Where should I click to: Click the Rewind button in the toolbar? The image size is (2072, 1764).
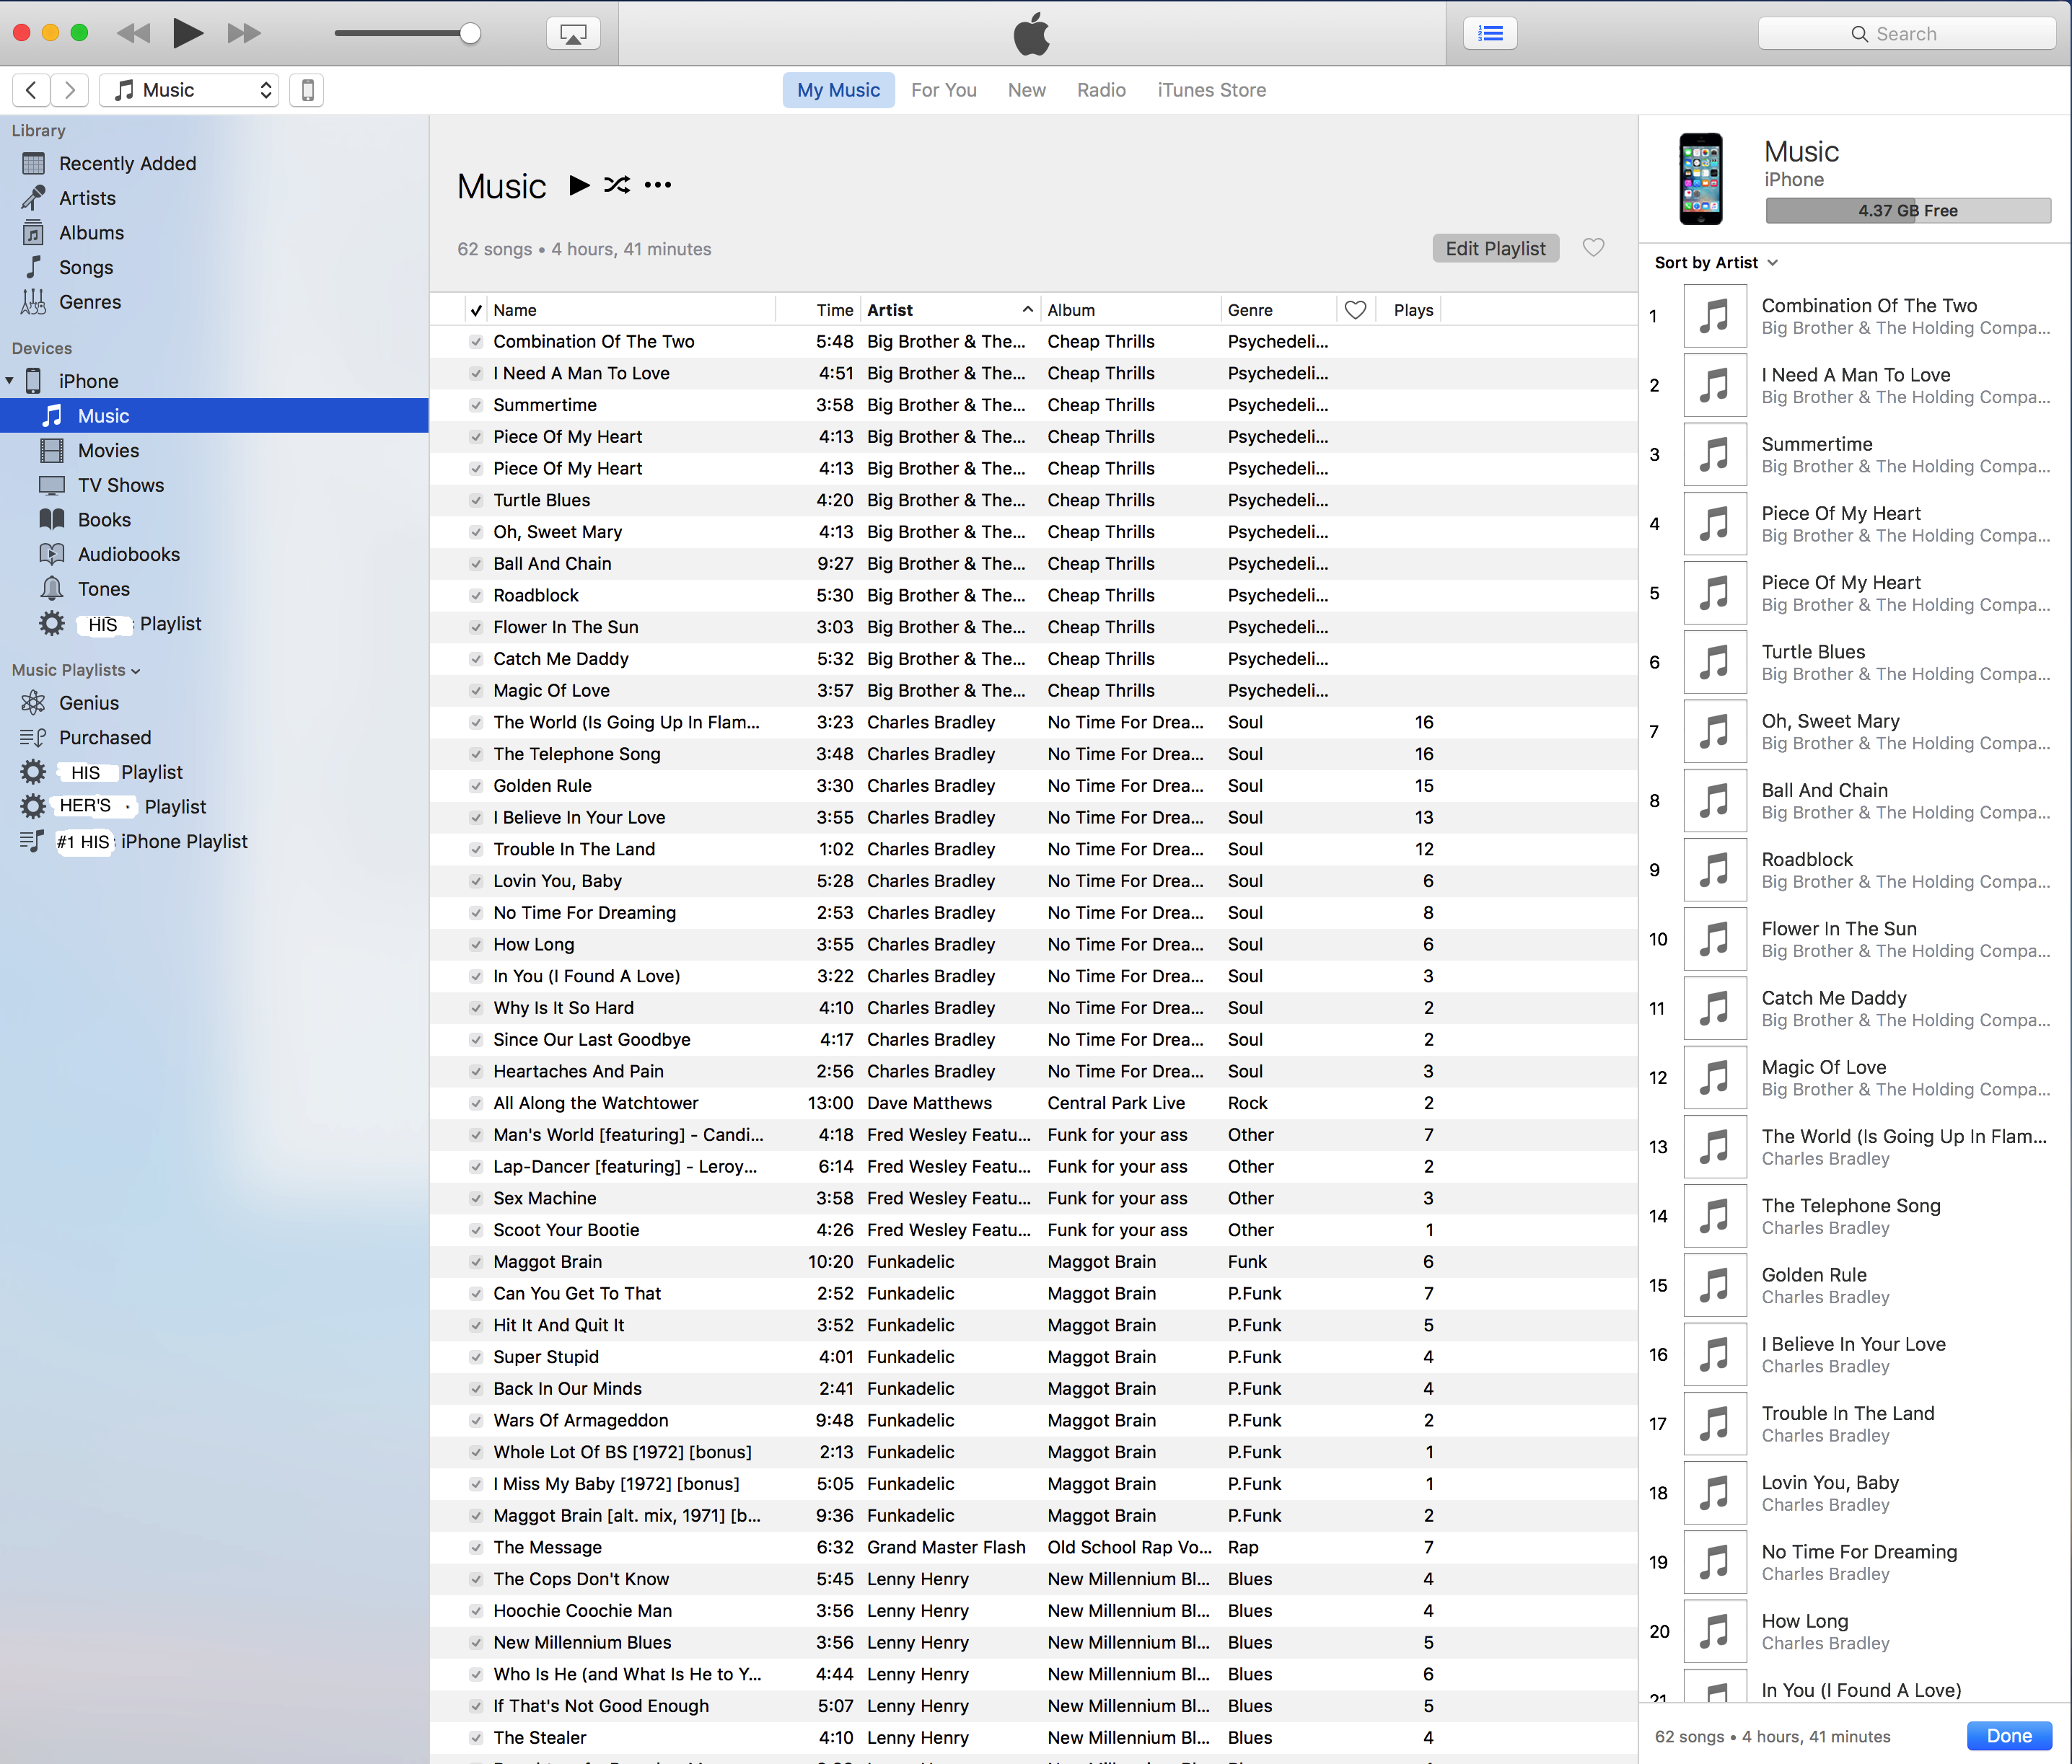(133, 33)
